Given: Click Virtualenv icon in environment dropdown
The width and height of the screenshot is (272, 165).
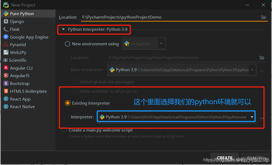Looking at the screenshot, I should click(x=127, y=44).
